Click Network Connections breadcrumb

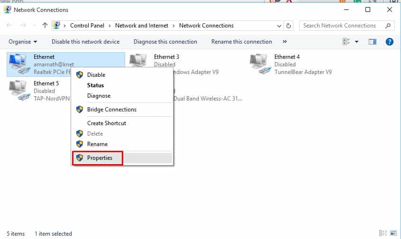click(x=206, y=26)
